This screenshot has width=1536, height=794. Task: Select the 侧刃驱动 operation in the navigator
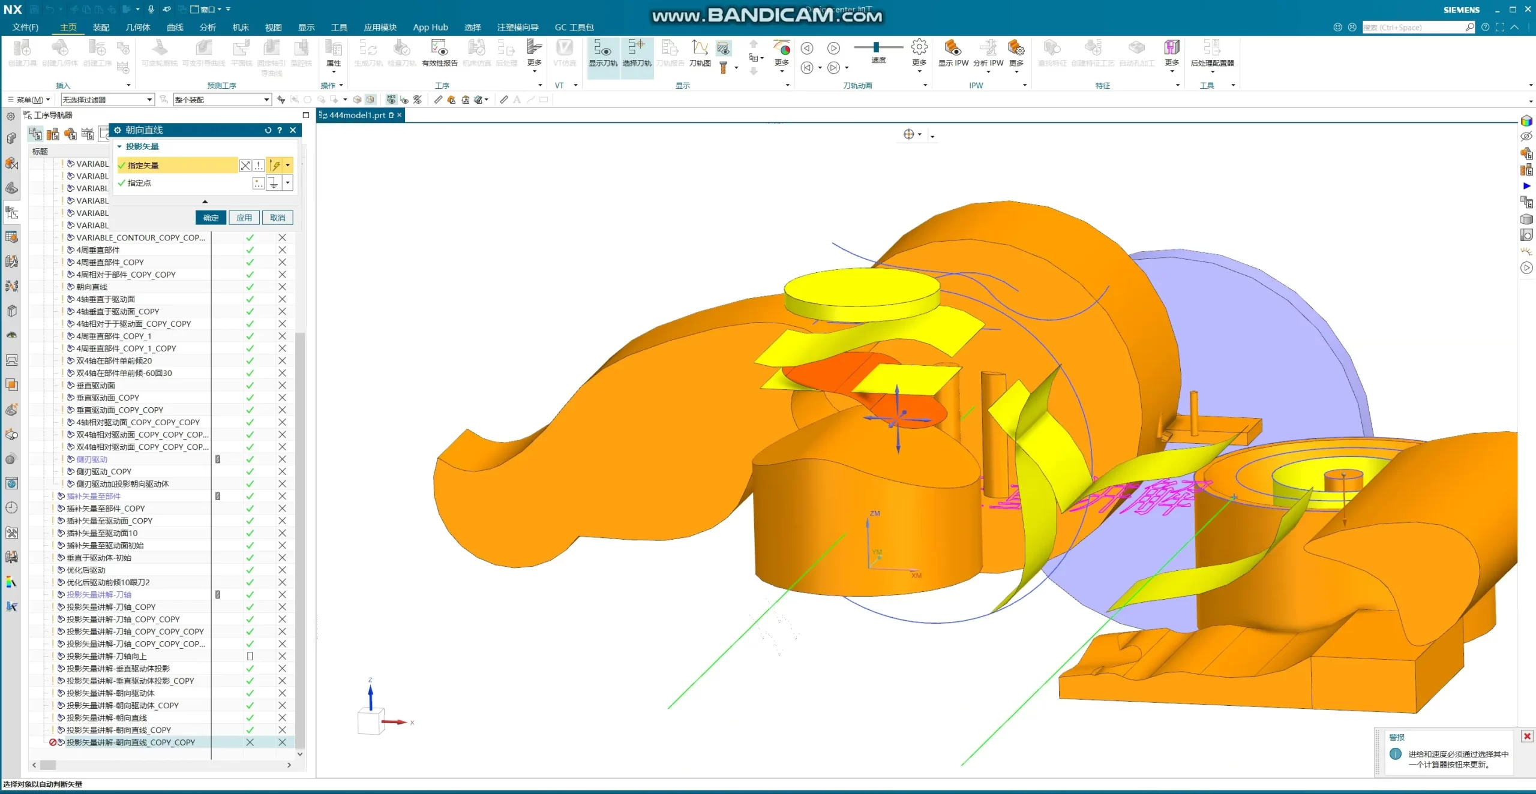pos(92,459)
